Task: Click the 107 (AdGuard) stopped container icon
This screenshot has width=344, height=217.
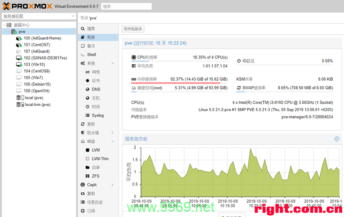Action: [x=18, y=52]
